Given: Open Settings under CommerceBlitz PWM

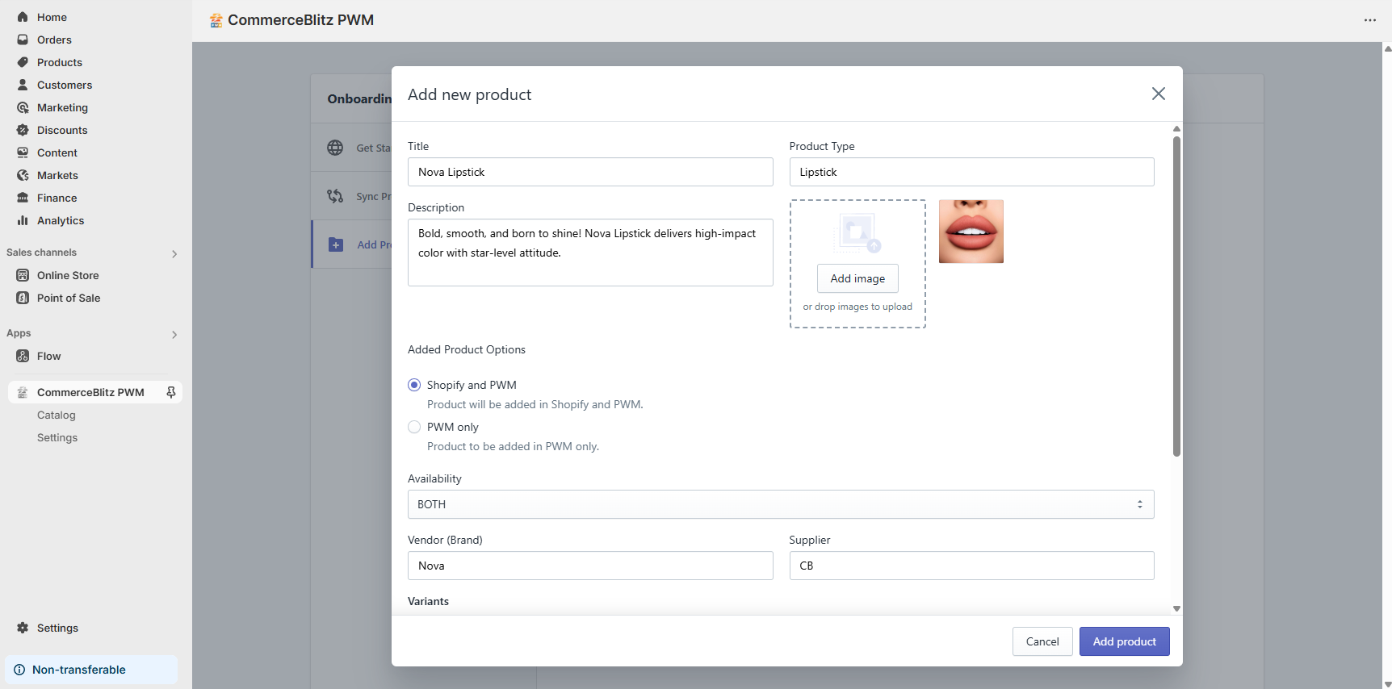Looking at the screenshot, I should [x=57, y=437].
